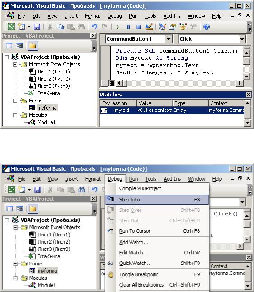Collapse Modules folder in upper tree
The height and width of the screenshot is (292, 254).
coord(15,115)
